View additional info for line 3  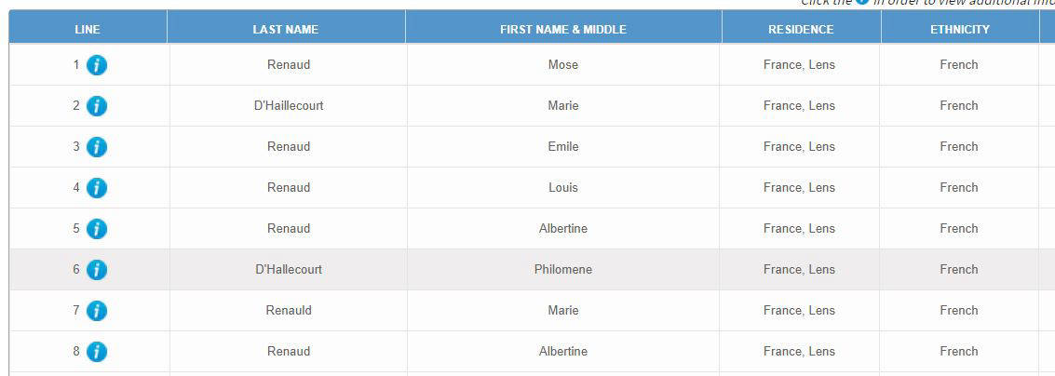[x=97, y=147]
